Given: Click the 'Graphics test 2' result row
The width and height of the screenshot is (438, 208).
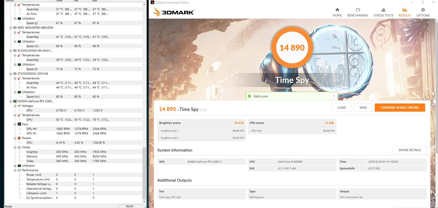Looking at the screenshot, I should (201, 138).
